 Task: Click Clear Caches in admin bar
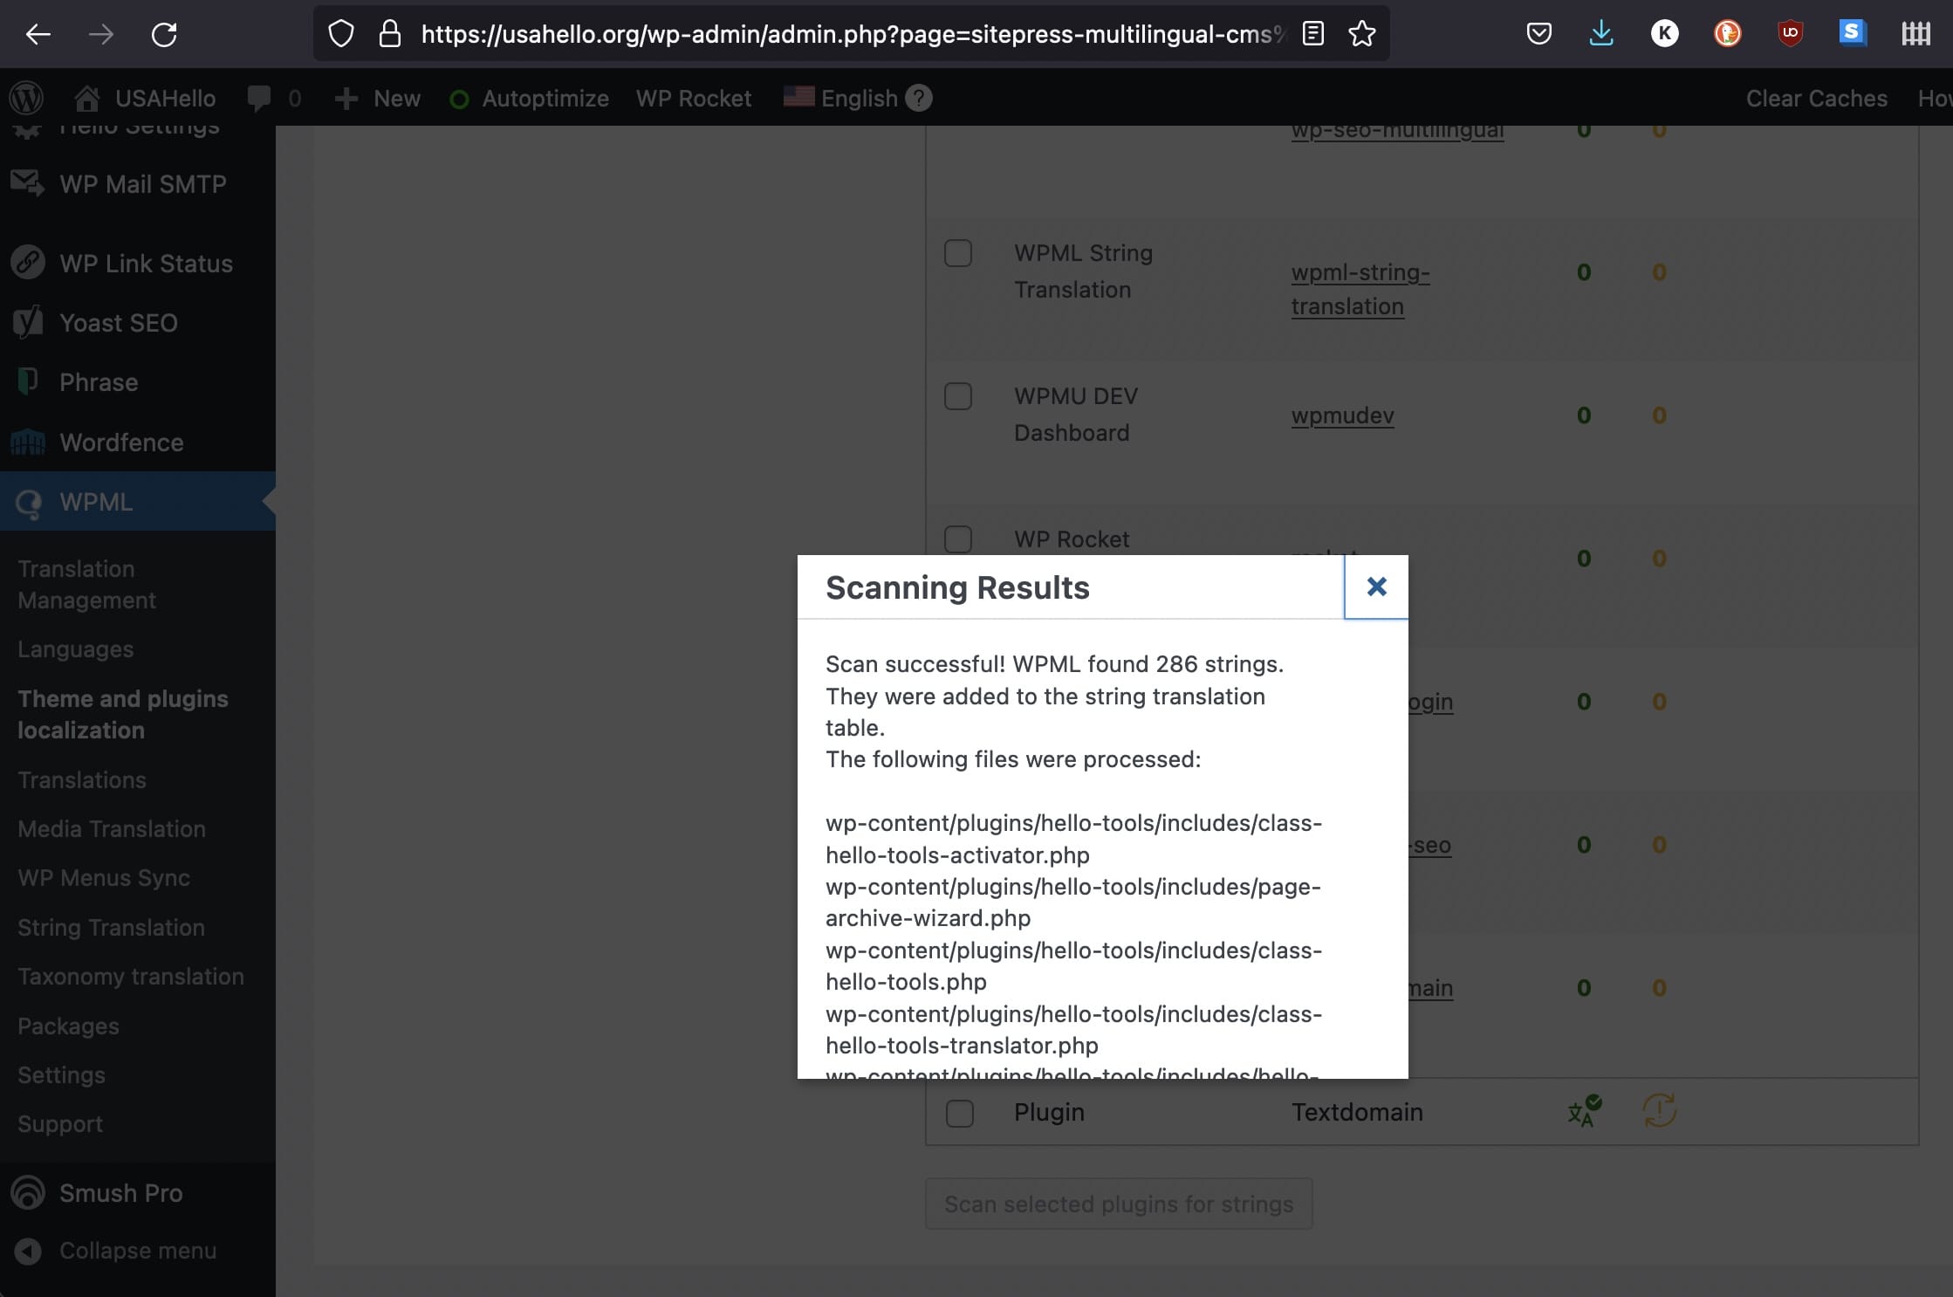(x=1816, y=98)
